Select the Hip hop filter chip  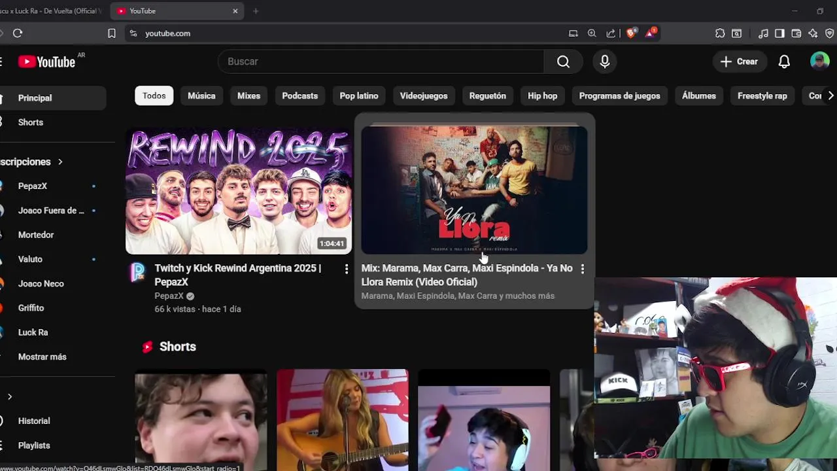tap(543, 96)
